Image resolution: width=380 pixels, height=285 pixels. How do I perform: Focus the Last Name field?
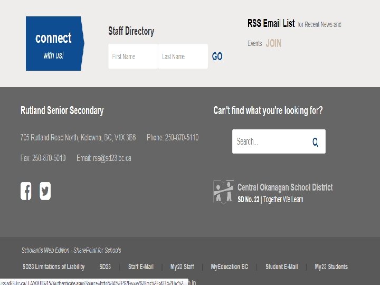[183, 56]
